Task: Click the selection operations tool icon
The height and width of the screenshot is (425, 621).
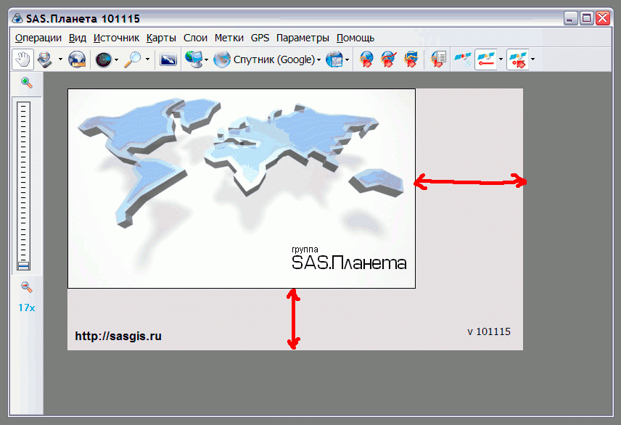Action: coord(45,59)
